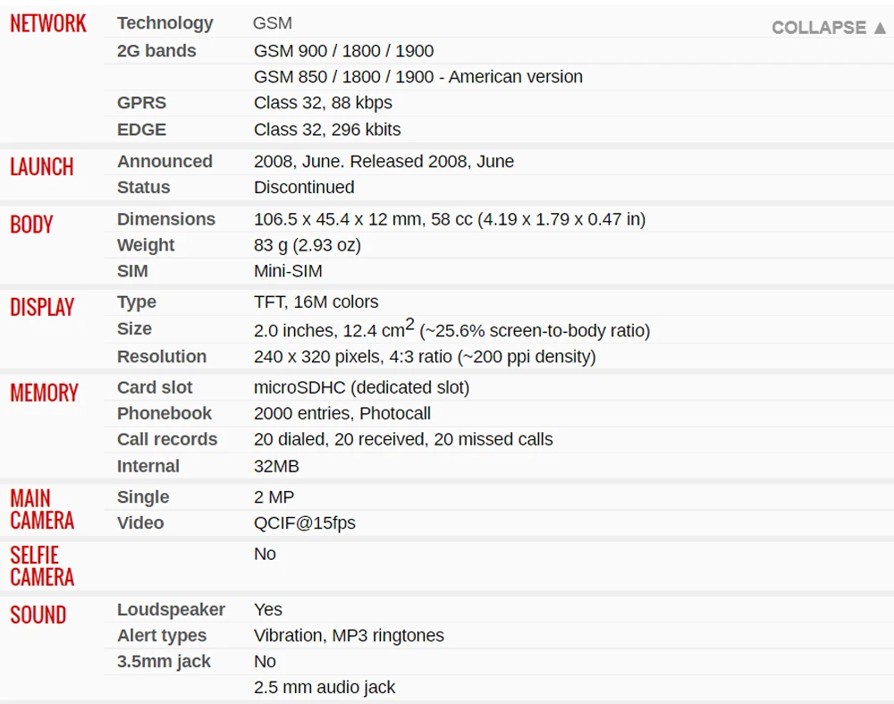The width and height of the screenshot is (894, 704).
Task: Open the Resolution label link
Action: pyautogui.click(x=162, y=357)
